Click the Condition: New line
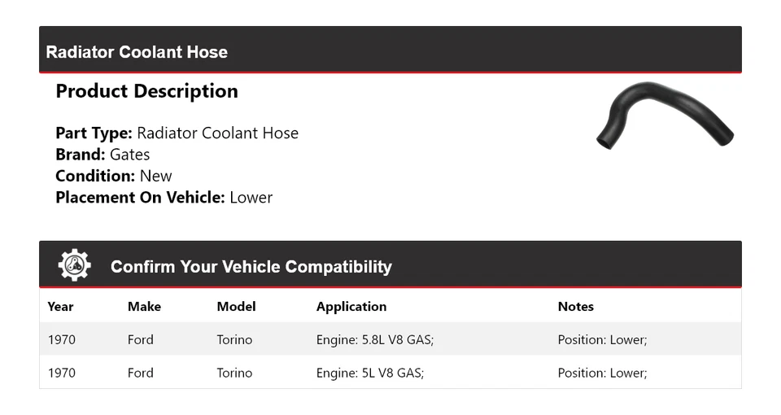This screenshot has width=781, height=415. (x=114, y=176)
